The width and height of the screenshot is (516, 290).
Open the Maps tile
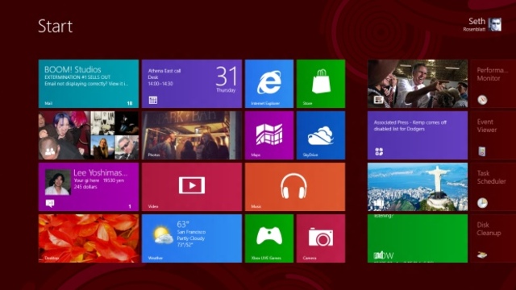point(269,135)
